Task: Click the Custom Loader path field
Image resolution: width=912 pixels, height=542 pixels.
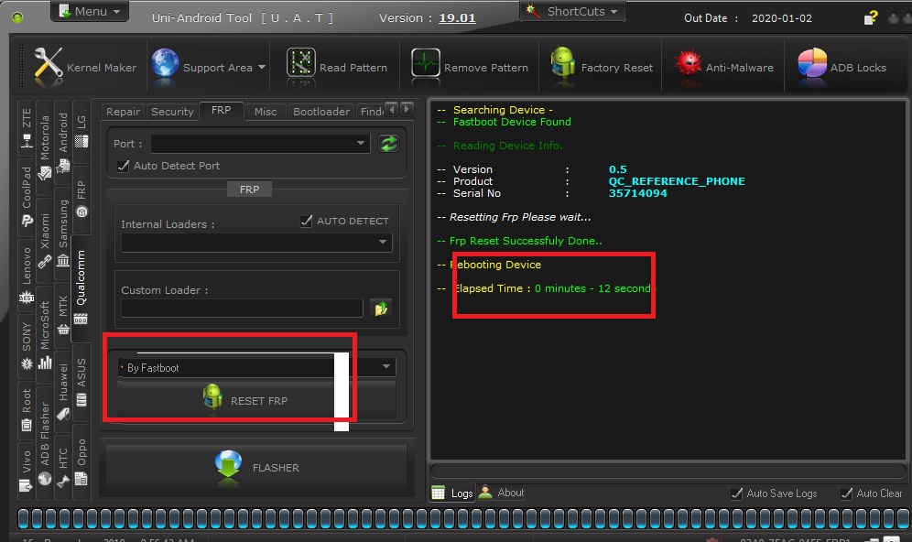Action: (x=242, y=309)
